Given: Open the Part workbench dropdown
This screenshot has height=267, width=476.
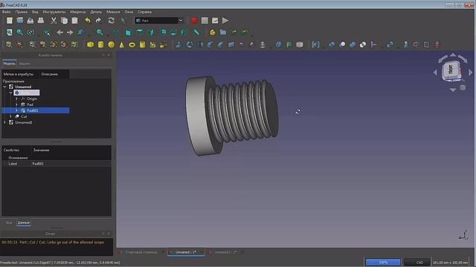Looking at the screenshot, I should coord(160,21).
